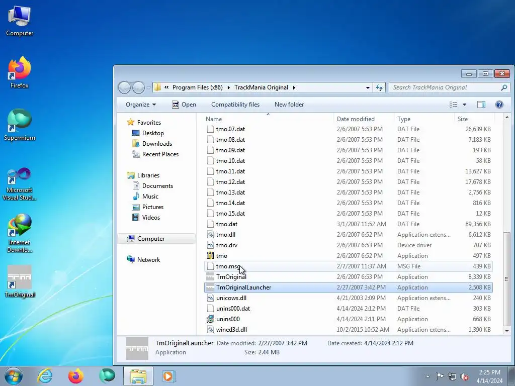515x386 pixels.
Task: Open Internet Download Manager desktop shortcut
Action: coord(20,233)
